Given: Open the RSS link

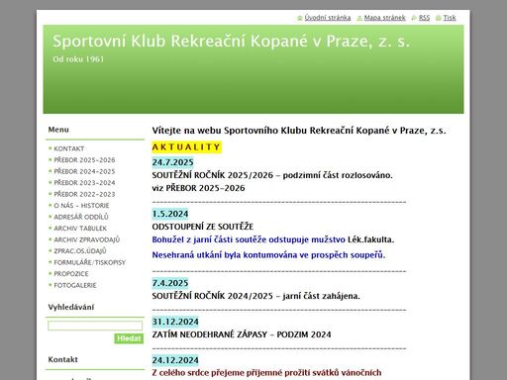Looking at the screenshot, I should pos(424,18).
